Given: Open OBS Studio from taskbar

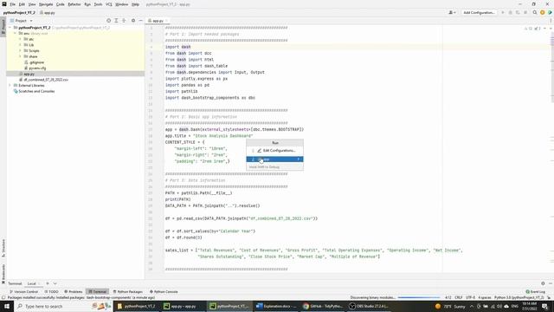Looking at the screenshot, I should click(370, 306).
